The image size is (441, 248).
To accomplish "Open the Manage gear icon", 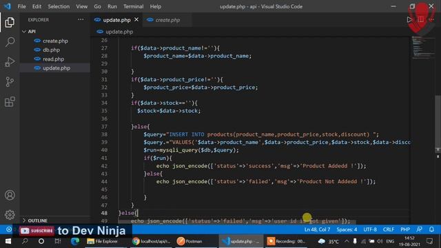I will click(10, 215).
